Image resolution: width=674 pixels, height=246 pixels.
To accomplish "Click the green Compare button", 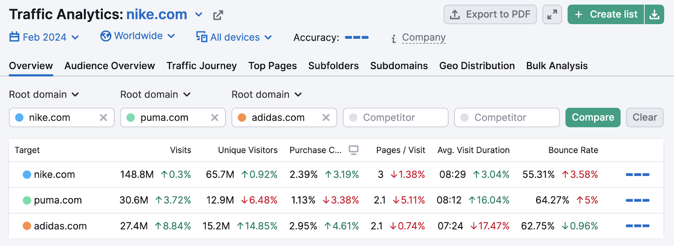I will tap(593, 118).
